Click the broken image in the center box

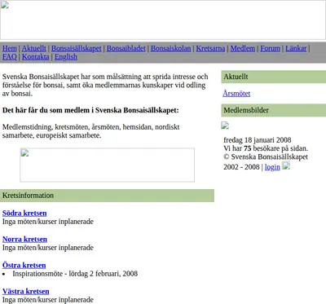[108, 165]
